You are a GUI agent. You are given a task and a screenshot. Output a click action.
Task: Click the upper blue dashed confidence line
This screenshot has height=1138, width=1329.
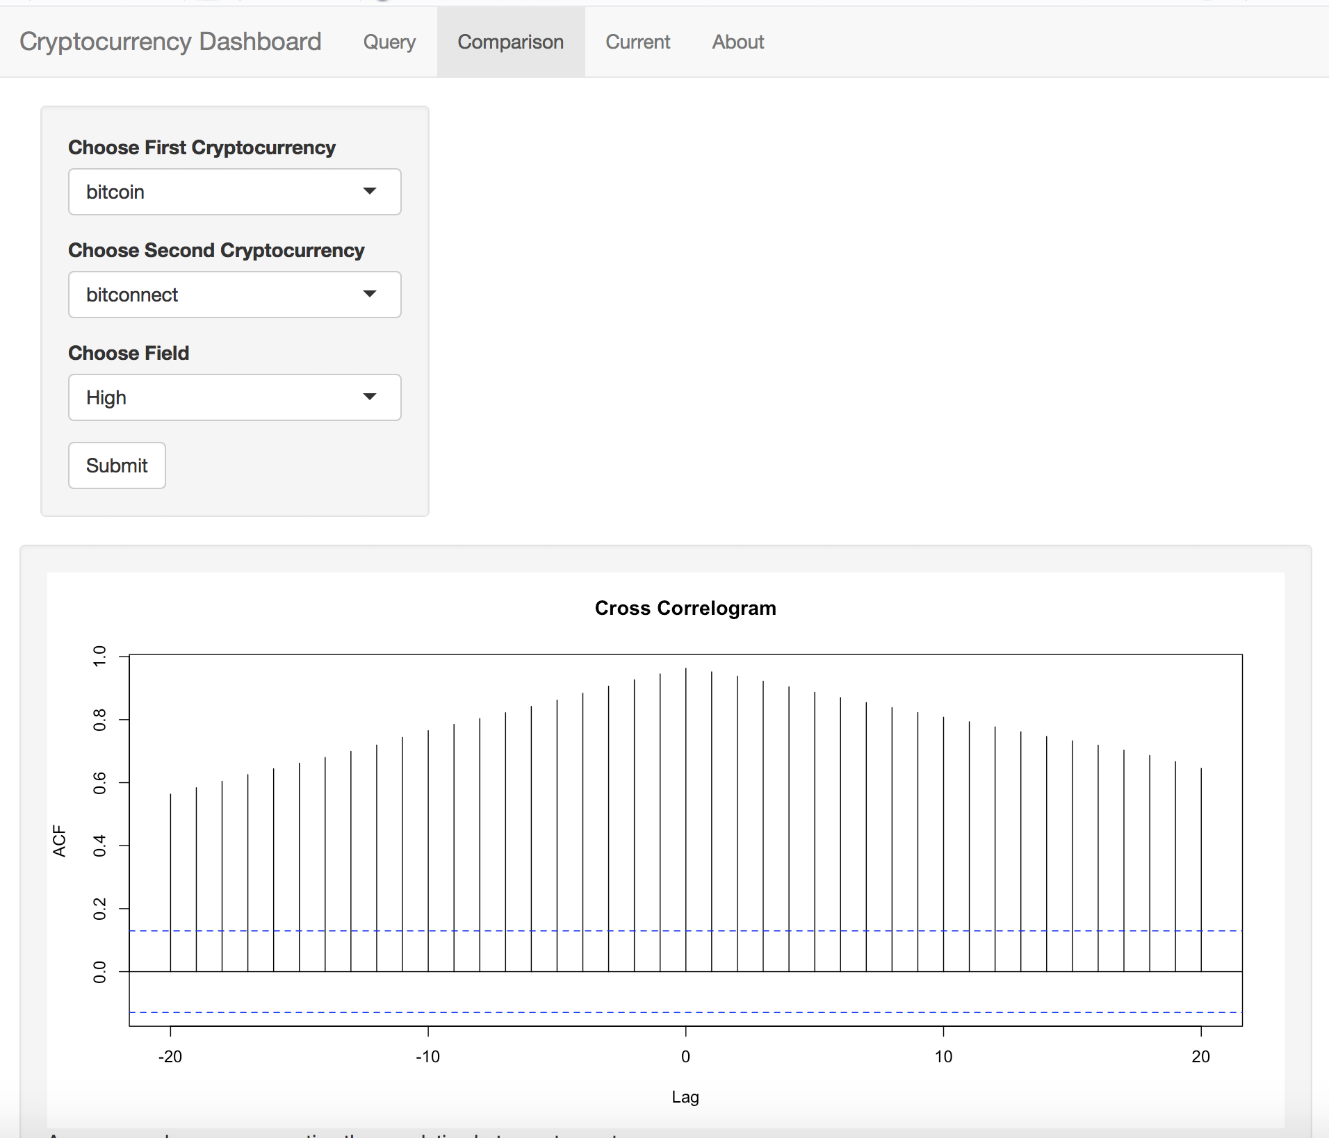685,930
